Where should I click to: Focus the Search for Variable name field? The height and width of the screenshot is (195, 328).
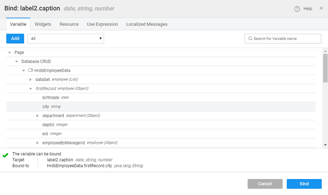(x=286, y=39)
